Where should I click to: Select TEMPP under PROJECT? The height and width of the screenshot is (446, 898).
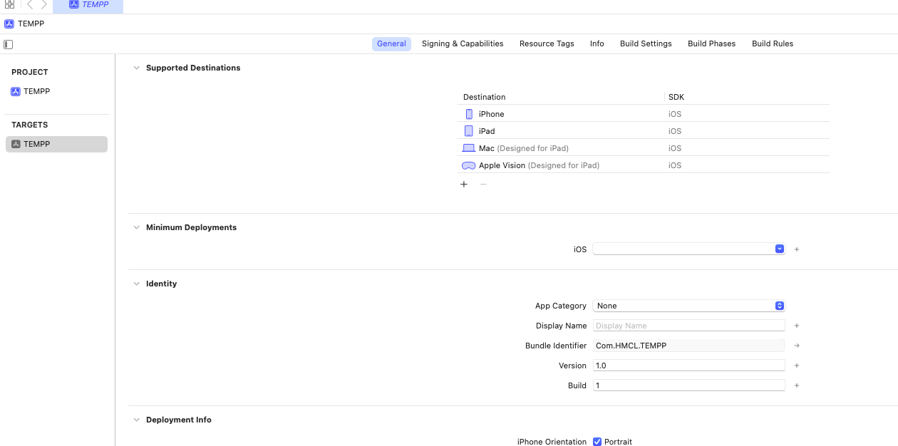point(31,91)
